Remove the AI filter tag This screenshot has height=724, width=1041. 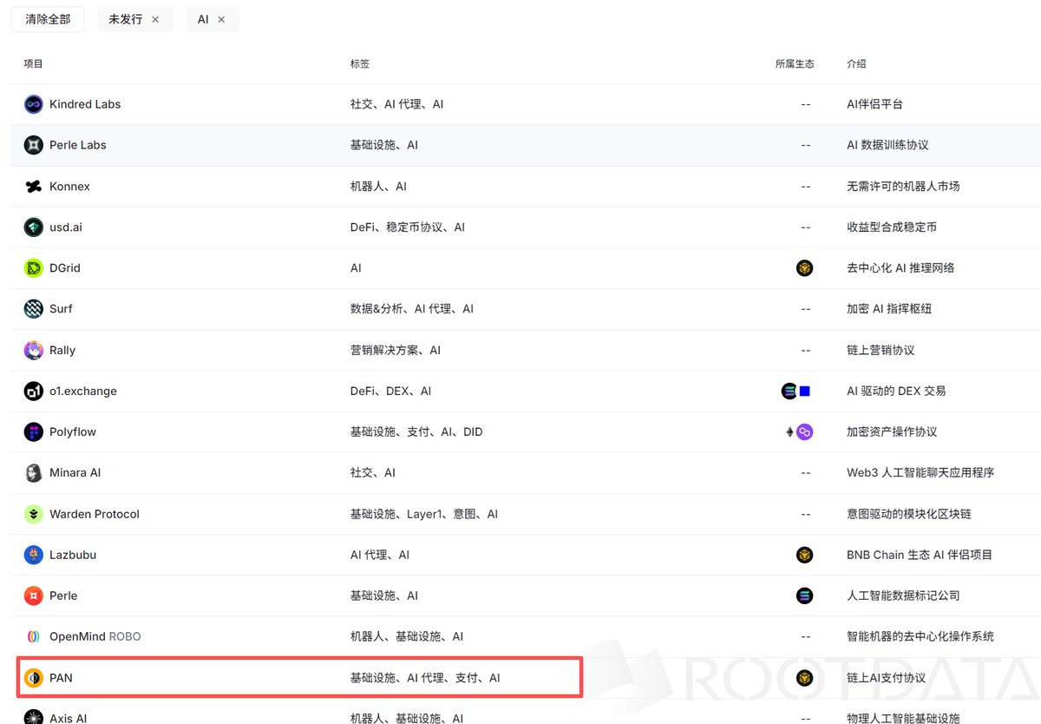pyautogui.click(x=221, y=19)
